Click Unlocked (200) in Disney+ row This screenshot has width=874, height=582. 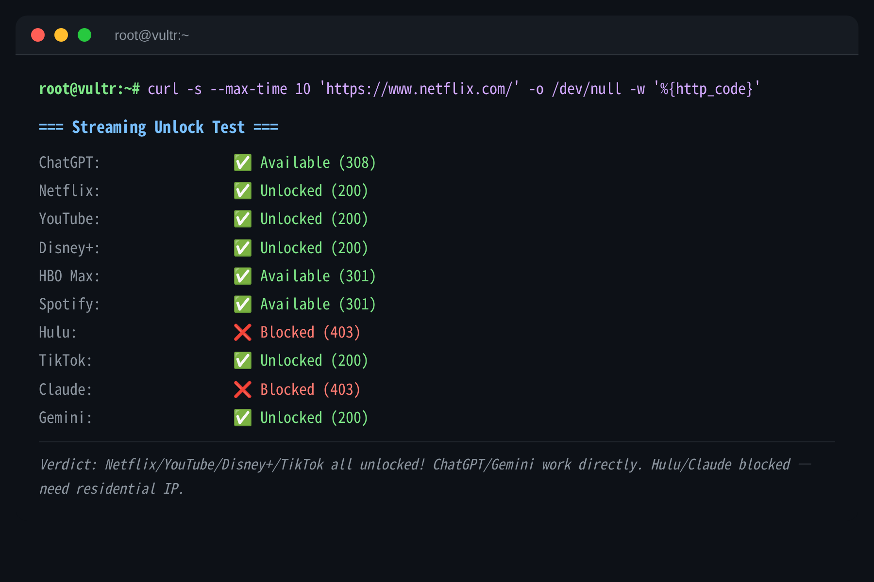(x=314, y=248)
